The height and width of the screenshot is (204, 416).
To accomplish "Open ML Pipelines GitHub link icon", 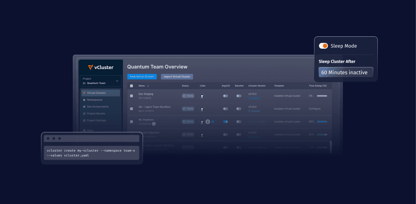I will (202, 121).
